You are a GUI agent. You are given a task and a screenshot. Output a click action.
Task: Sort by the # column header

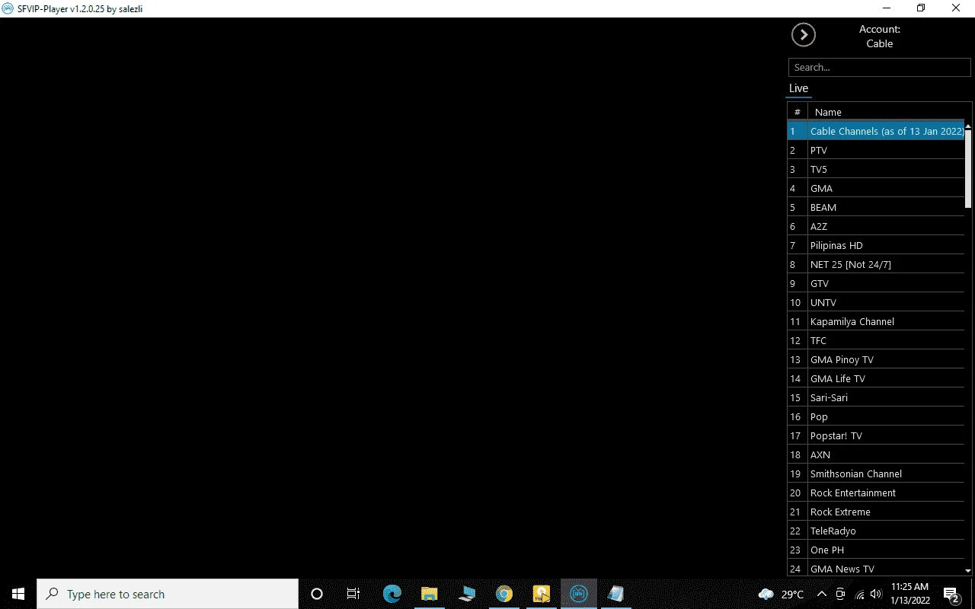798,112
